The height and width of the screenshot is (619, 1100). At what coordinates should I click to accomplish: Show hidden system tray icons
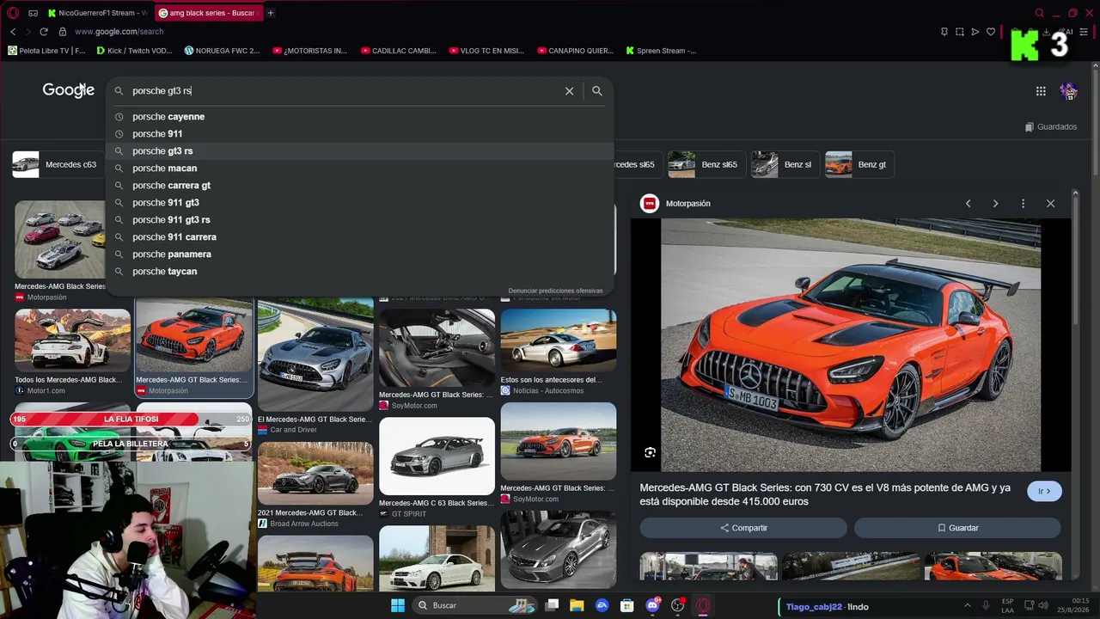967,605
